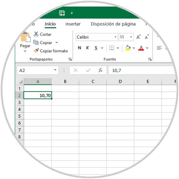Select row 6 header
This screenshot has width=179, height=179.
(x=20, y=123)
